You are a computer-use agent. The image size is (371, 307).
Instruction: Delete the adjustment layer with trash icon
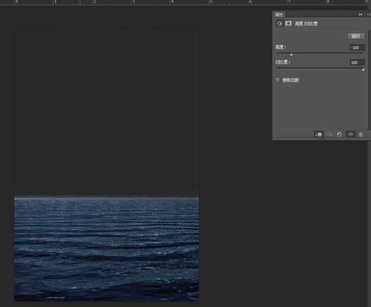(361, 134)
